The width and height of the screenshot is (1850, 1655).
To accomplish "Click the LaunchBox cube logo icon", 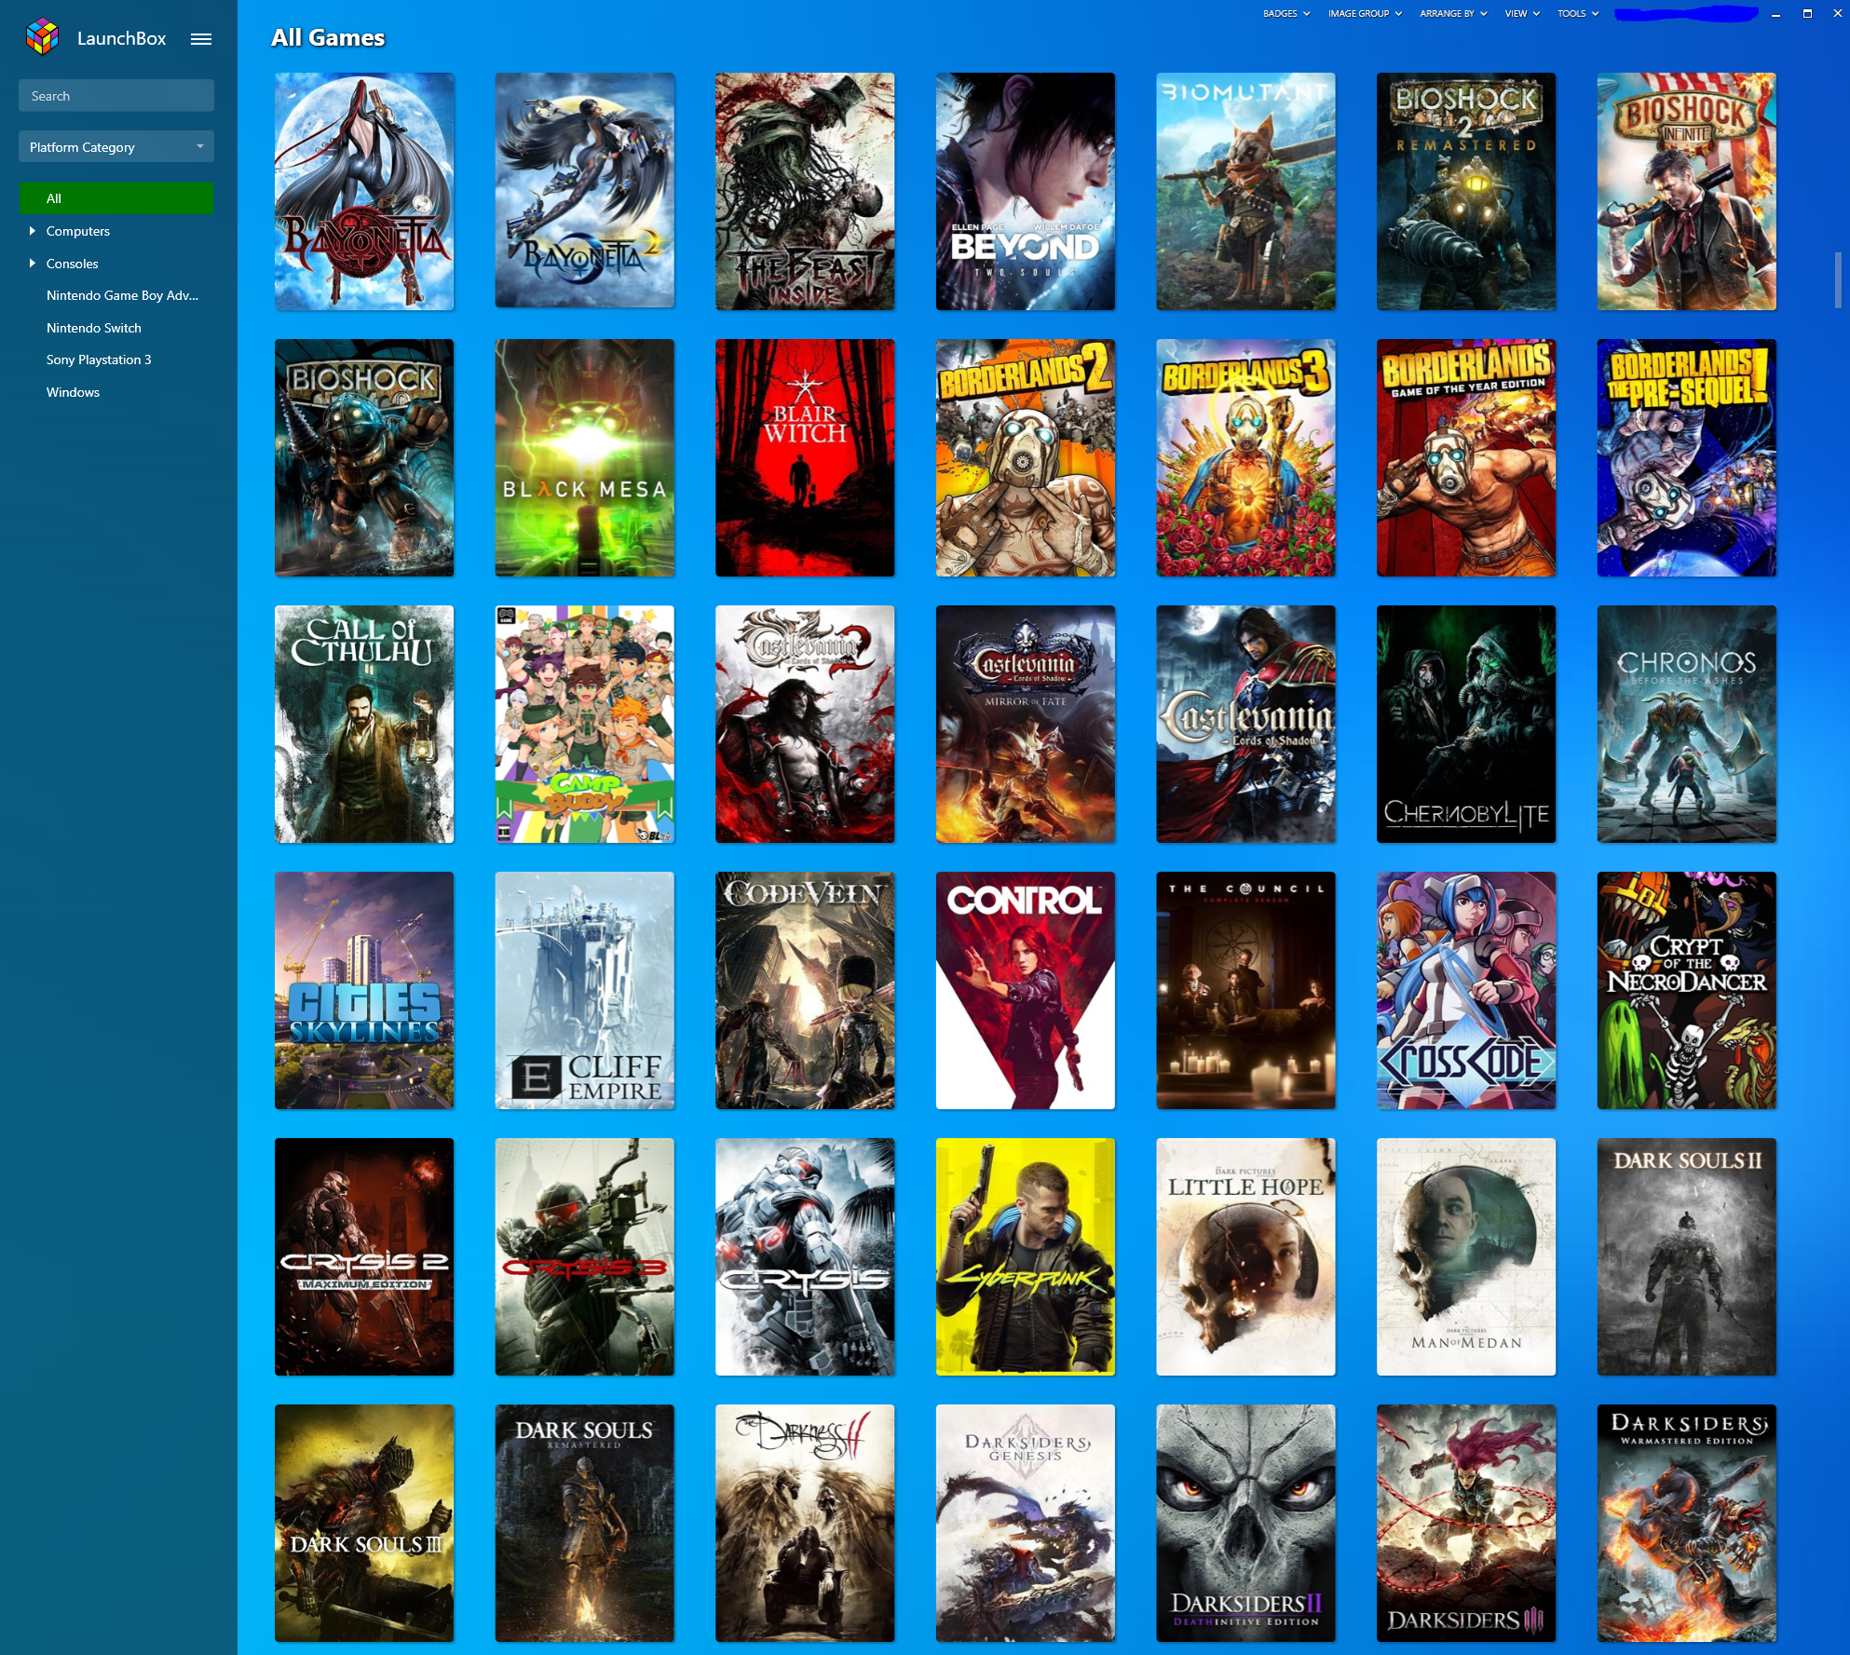I will pyautogui.click(x=42, y=37).
